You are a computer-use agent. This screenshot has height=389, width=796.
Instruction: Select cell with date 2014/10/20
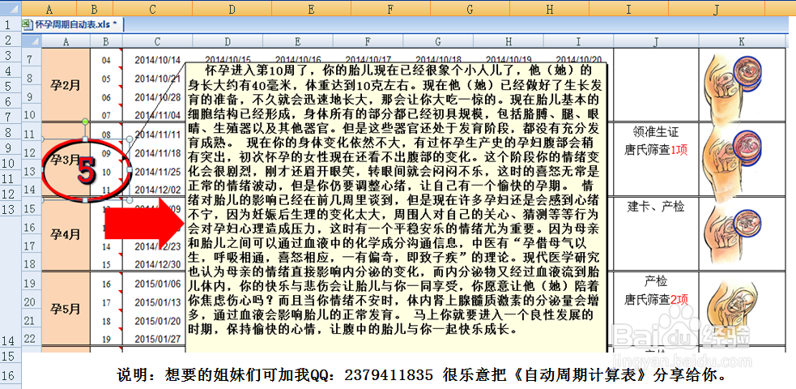click(x=579, y=59)
